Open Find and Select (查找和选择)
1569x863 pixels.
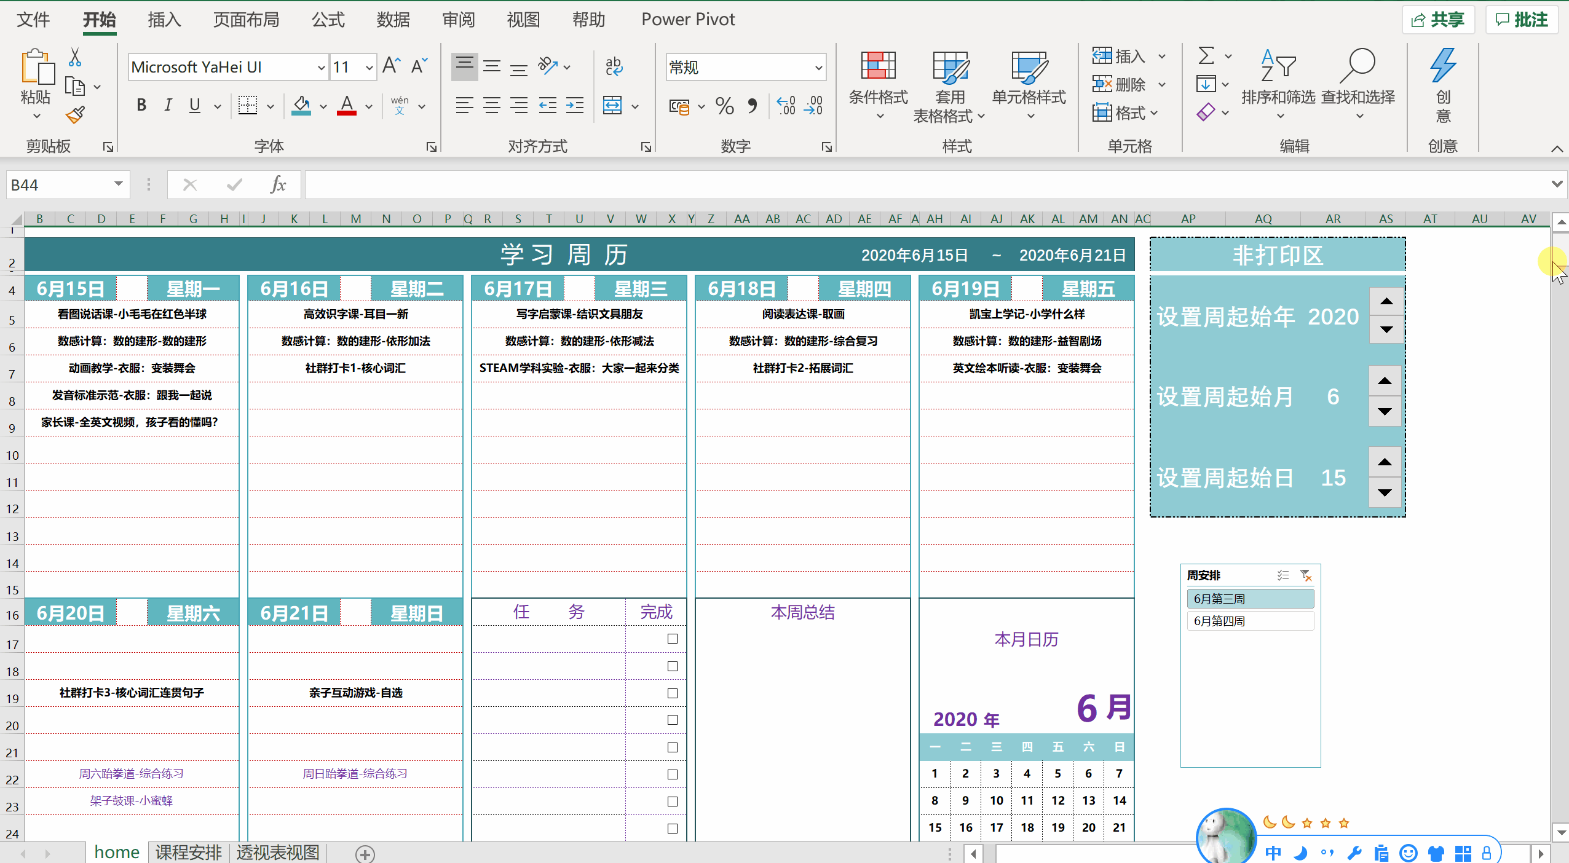(x=1358, y=85)
